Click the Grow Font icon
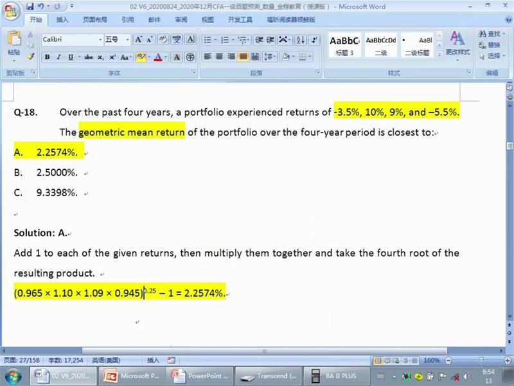514x386 pixels. 137,40
